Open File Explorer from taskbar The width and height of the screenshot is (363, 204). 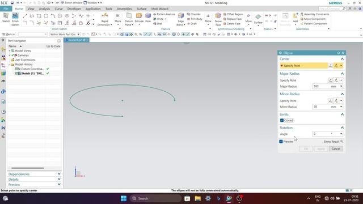coord(197,198)
